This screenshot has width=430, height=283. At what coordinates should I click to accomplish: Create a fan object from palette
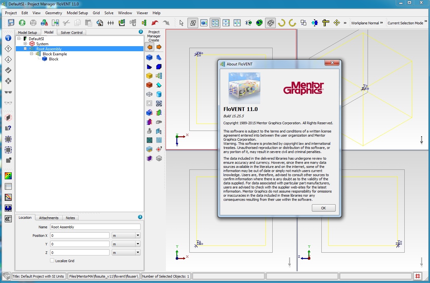click(159, 103)
